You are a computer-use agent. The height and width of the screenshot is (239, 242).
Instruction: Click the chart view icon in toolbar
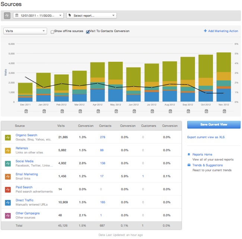(7, 16)
